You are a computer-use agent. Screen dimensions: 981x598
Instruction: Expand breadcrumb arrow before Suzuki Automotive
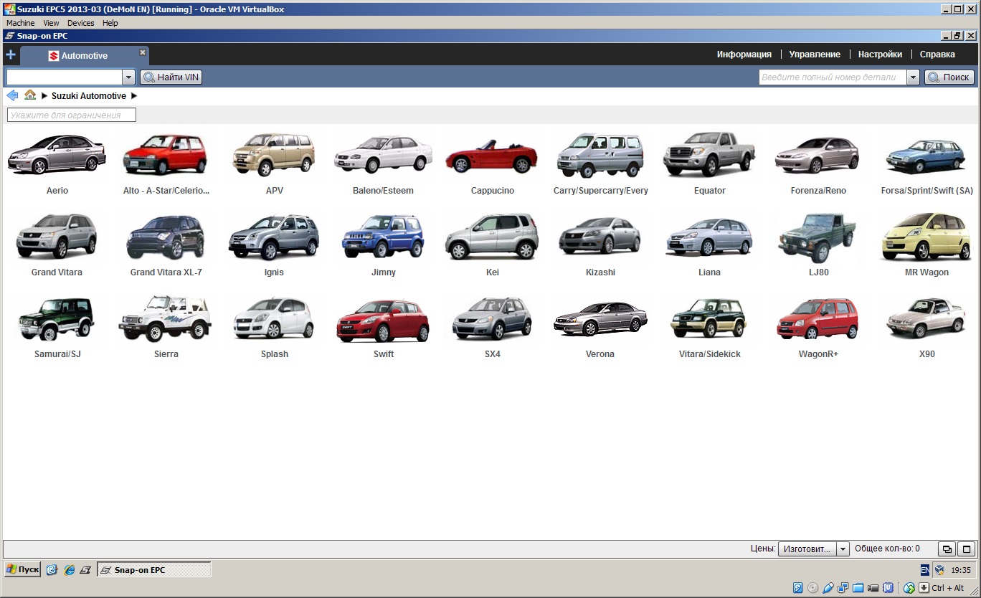[44, 96]
